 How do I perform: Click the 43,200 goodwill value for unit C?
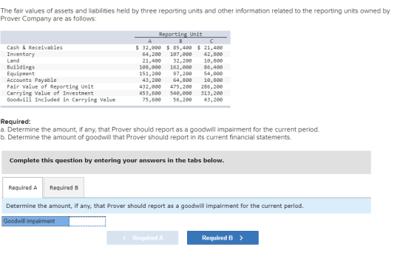(x=213, y=100)
